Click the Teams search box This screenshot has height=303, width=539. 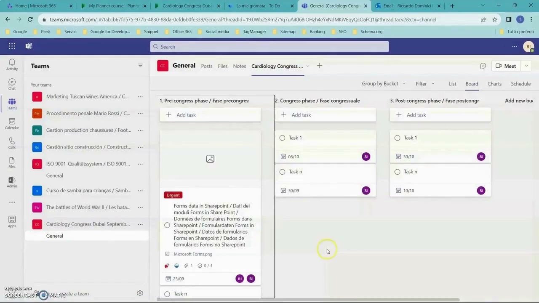tap(269, 47)
